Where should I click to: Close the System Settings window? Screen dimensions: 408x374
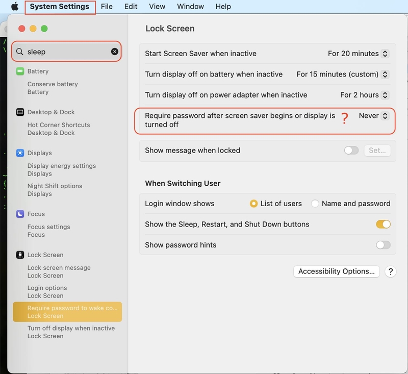pyautogui.click(x=22, y=29)
